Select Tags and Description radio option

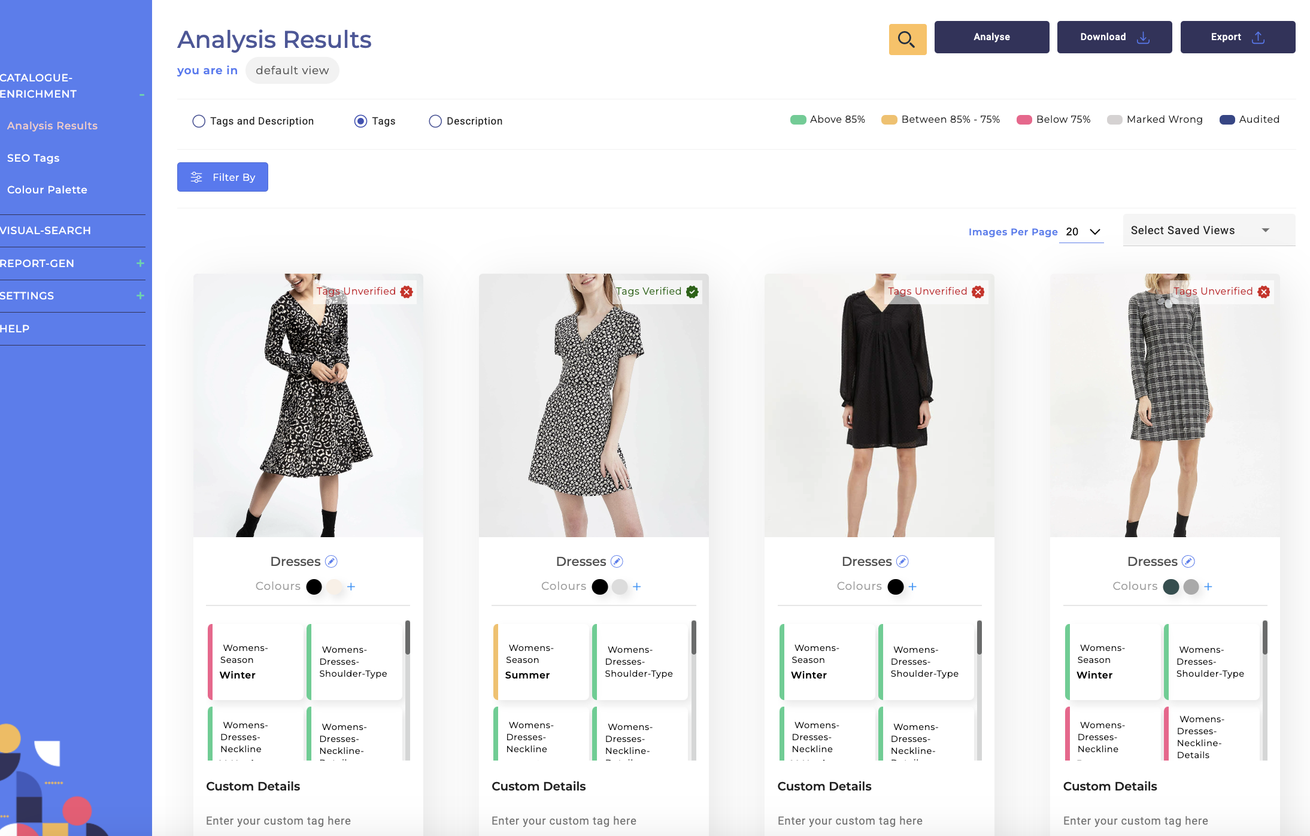click(199, 121)
